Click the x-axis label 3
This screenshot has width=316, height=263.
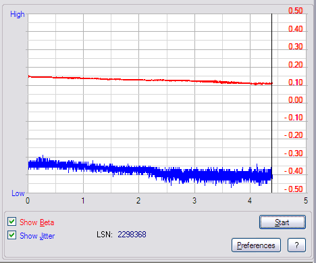[x=194, y=200]
